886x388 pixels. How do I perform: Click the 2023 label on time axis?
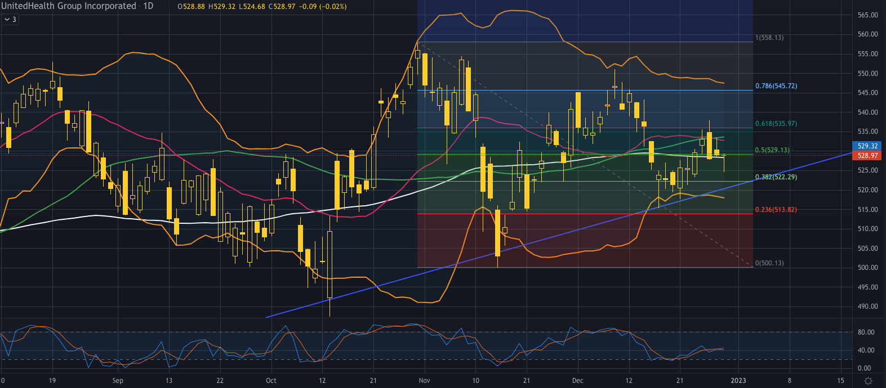click(738, 381)
